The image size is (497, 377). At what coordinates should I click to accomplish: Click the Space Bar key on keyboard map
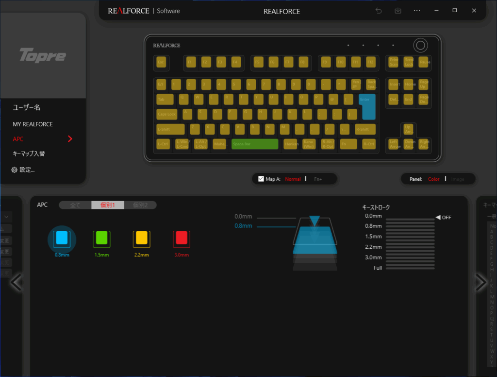click(255, 144)
